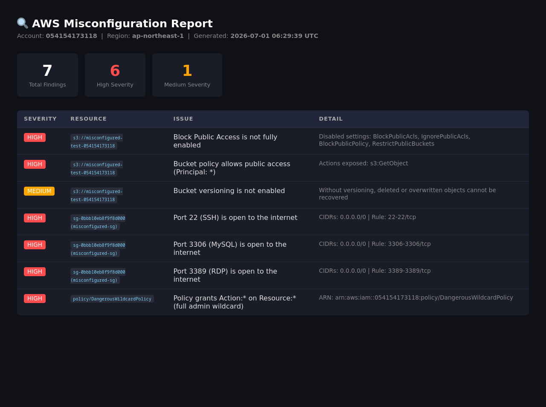Click the DETAIL column header
The height and width of the screenshot is (407, 546).
(331, 119)
